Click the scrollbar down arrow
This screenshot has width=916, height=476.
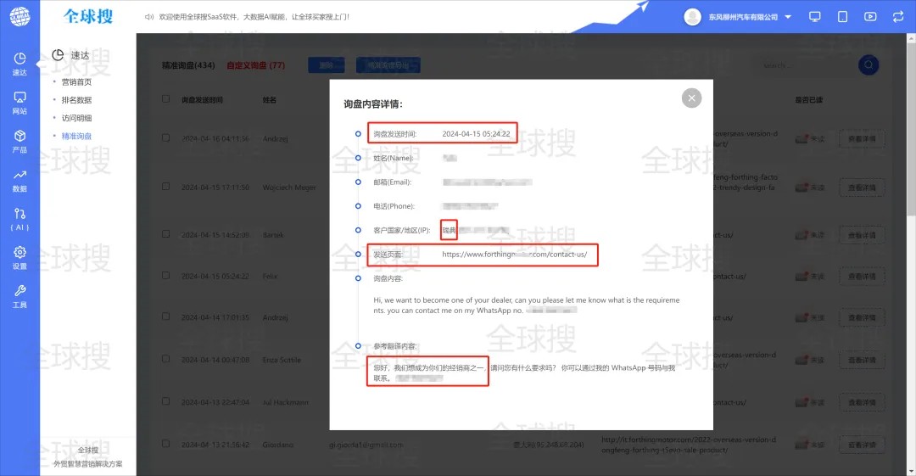point(911,471)
